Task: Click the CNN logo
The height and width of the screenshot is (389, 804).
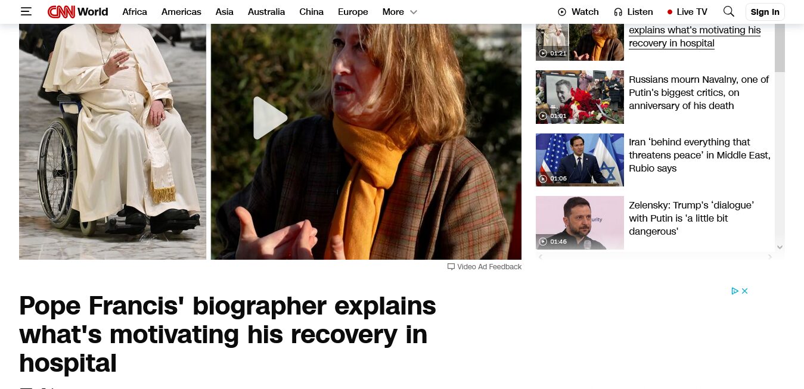Action: click(x=61, y=11)
